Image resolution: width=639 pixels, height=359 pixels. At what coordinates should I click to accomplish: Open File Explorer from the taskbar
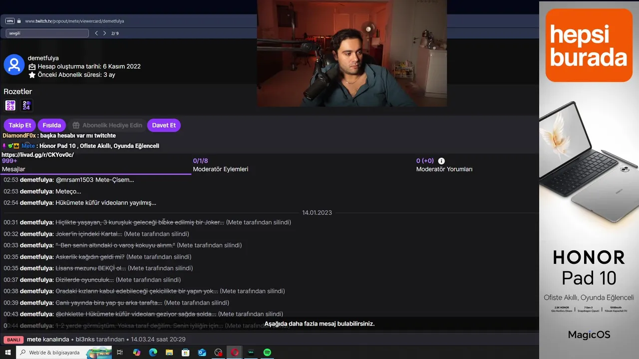tap(169, 353)
